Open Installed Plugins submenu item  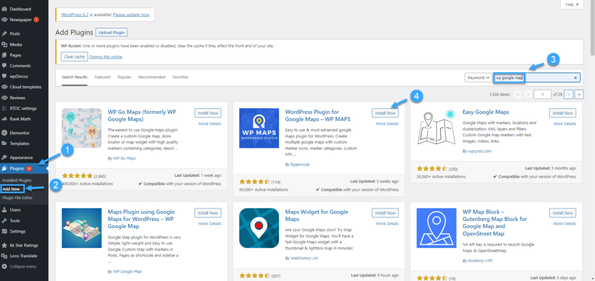pos(17,180)
